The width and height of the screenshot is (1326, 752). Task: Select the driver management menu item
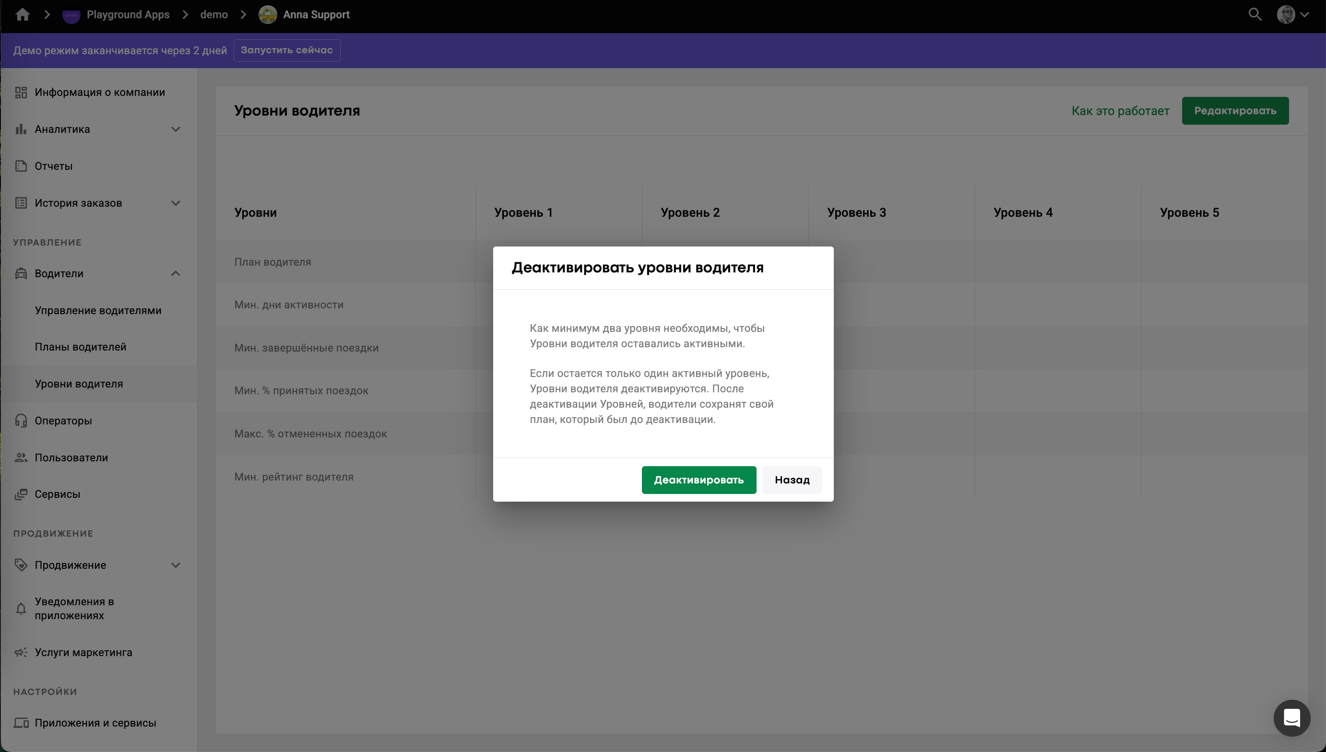[98, 310]
